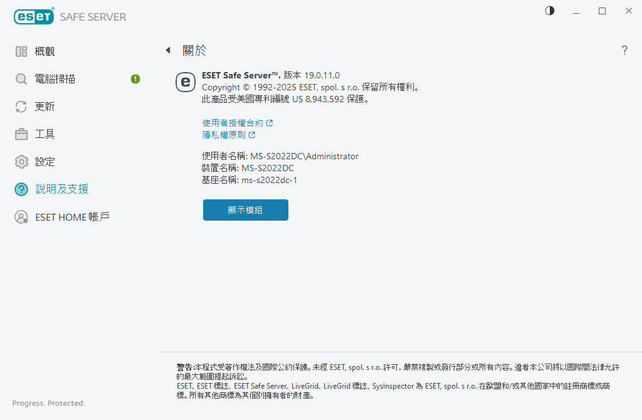Viewport: 642px width, 420px height.
Task: Click the version text 19.0.11.0
Action: [x=322, y=75]
